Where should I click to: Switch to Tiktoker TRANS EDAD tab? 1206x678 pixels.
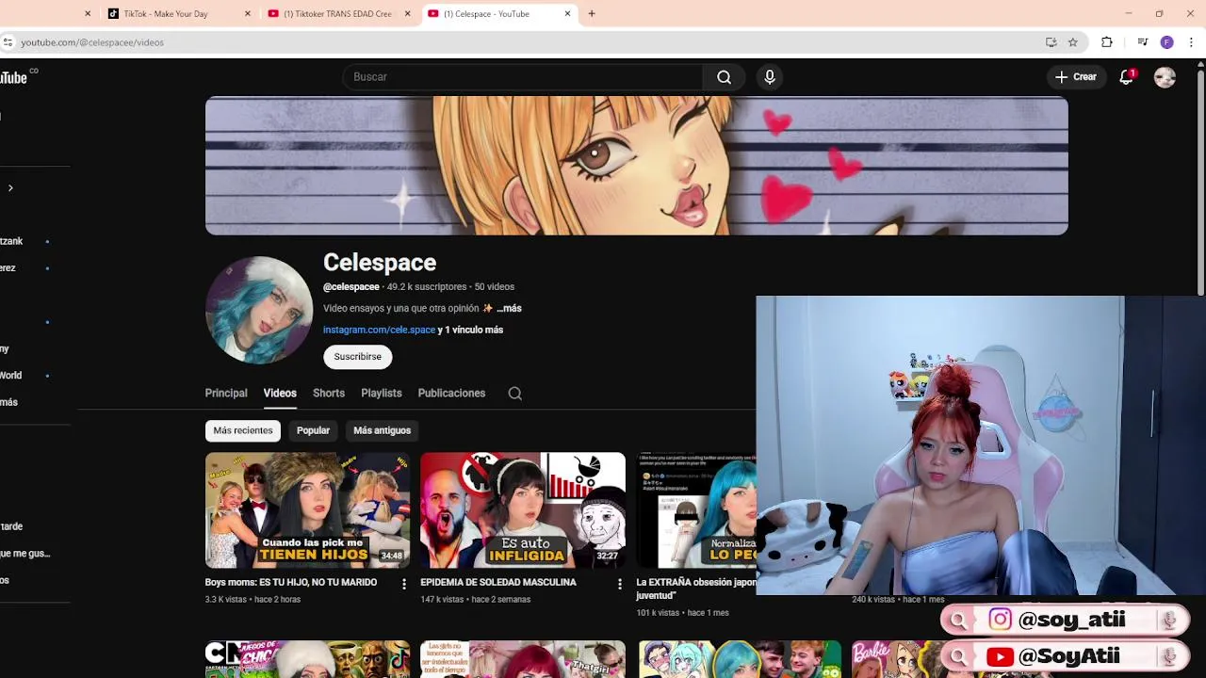[x=337, y=13]
